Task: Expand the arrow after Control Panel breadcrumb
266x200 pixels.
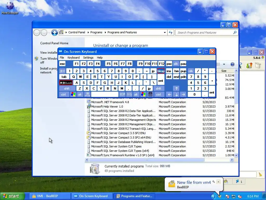Action: [88, 32]
